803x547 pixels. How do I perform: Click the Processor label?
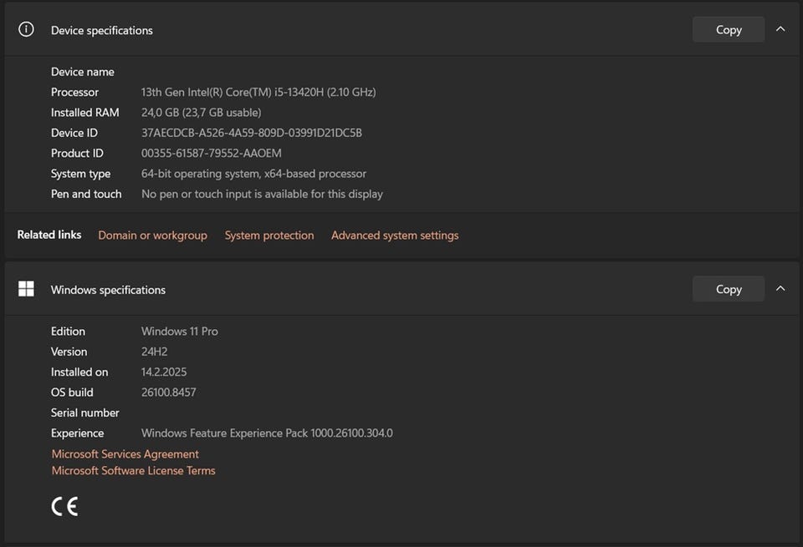pyautogui.click(x=74, y=92)
